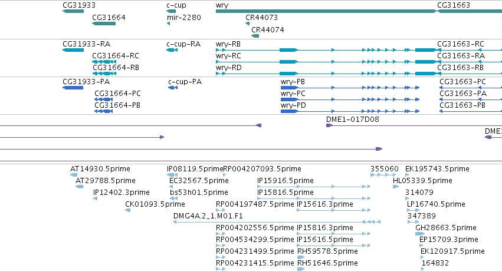Select EST RH59578.5prime
The width and height of the screenshot is (502, 272).
click(327, 252)
